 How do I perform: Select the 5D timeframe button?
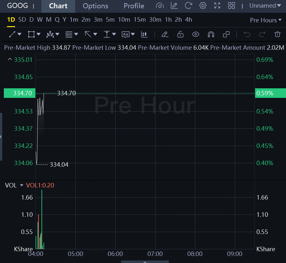click(22, 20)
